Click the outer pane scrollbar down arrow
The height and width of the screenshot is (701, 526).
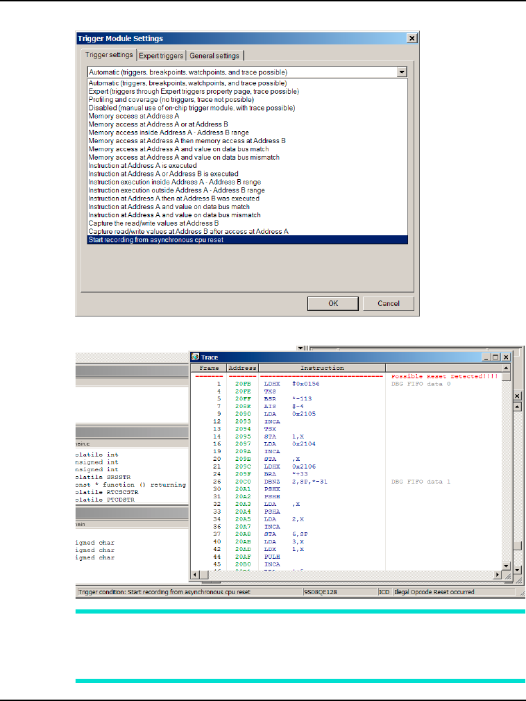(x=517, y=570)
